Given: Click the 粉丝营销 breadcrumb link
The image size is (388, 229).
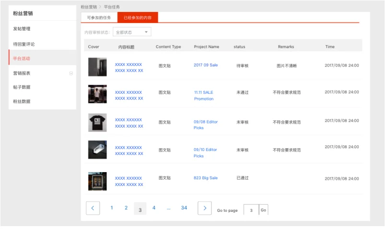Looking at the screenshot, I should click(89, 7).
